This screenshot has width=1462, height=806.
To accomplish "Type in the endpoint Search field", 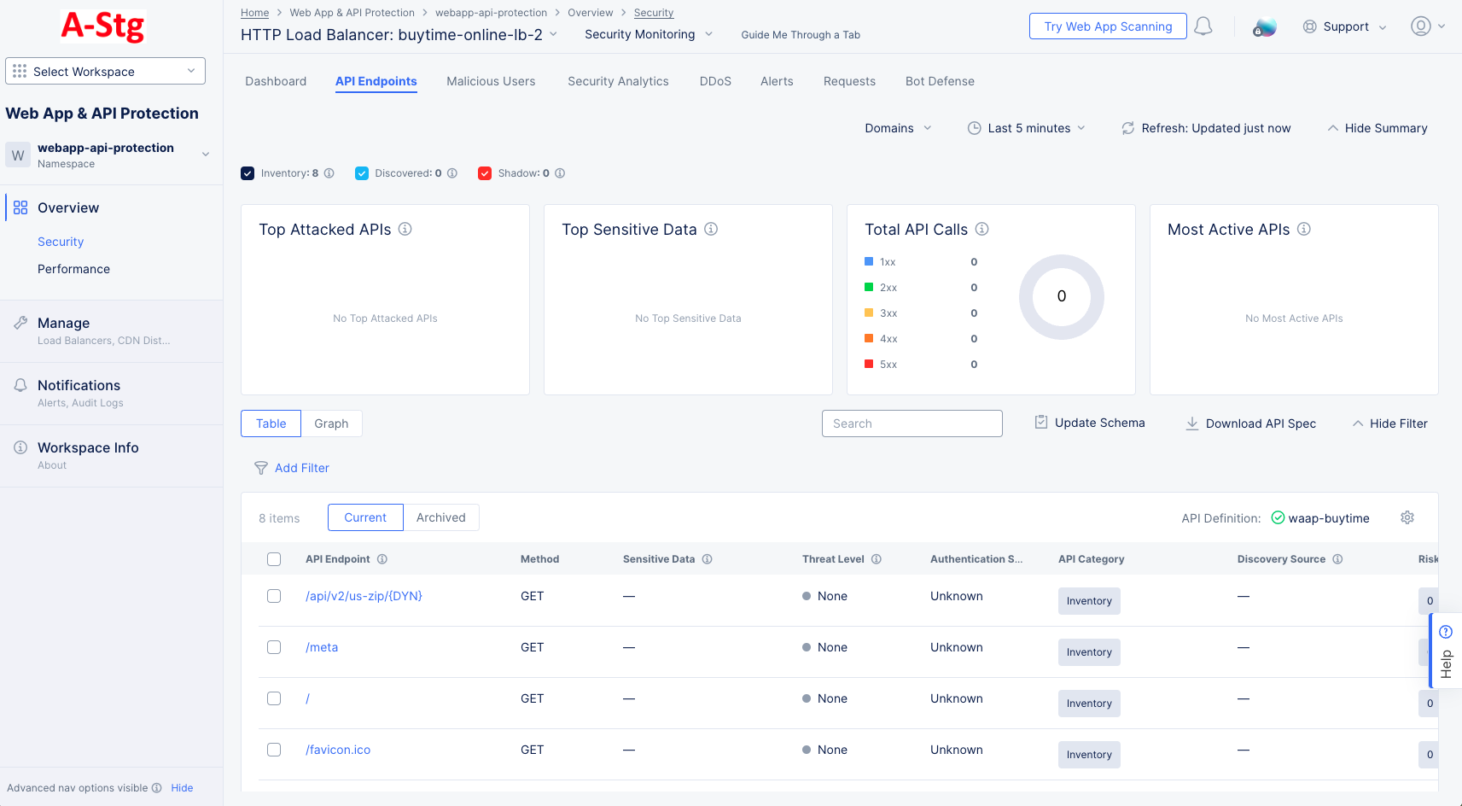I will point(912,423).
